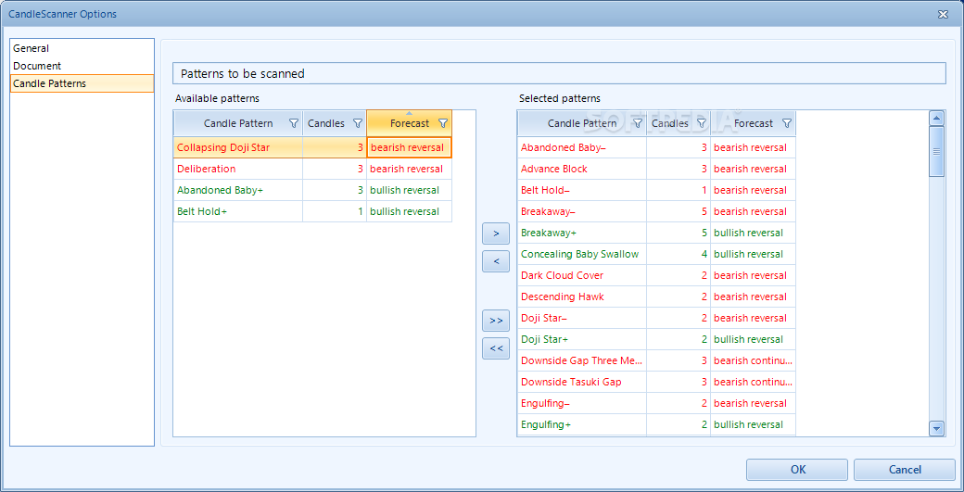Screen dimensions: 964x492
Task: Filter Selected patterns by Candle Pattern column
Action: [638, 123]
